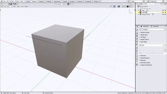Toggle visibility eye for Cube
The width and height of the screenshot is (167, 94).
(x=165, y=10)
